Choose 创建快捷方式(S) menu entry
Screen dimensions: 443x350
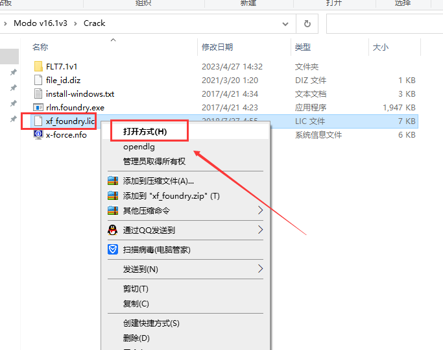[151, 323]
